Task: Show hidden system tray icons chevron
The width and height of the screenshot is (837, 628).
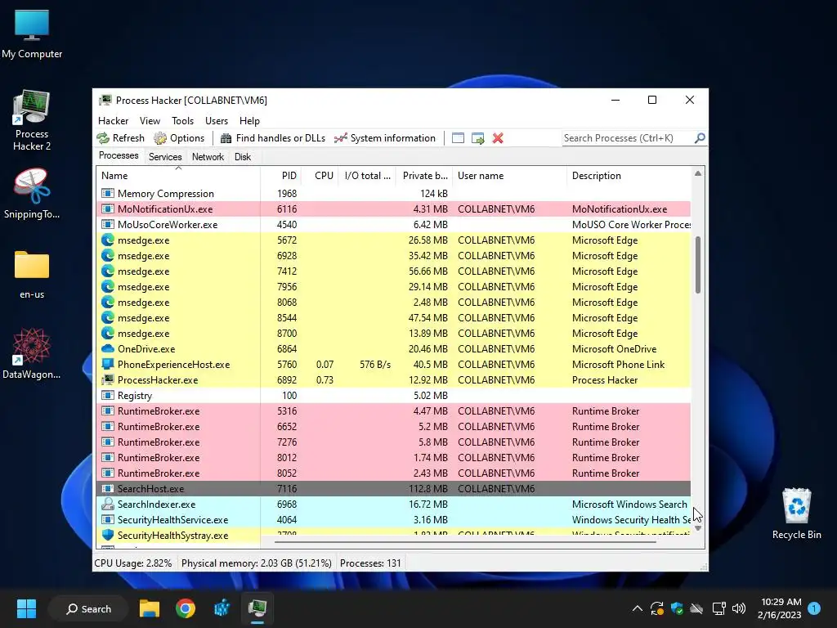Action: [637, 608]
